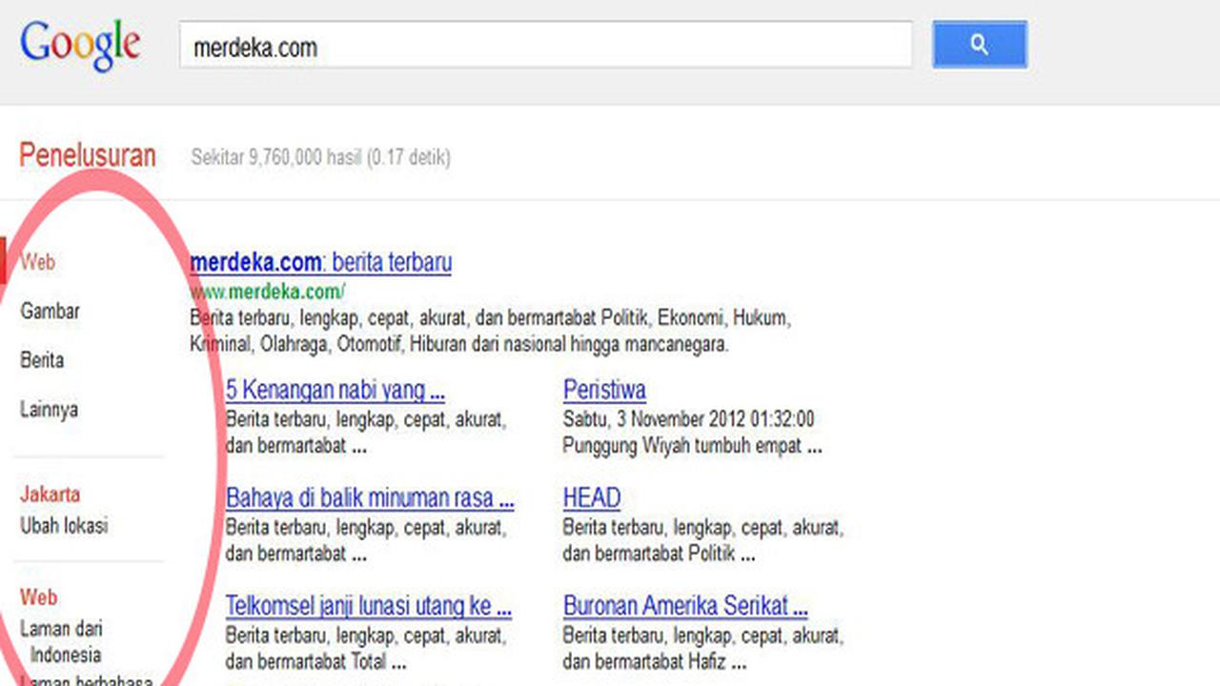Select Laman dari Indonesia filter
The image size is (1220, 686).
(x=62, y=641)
